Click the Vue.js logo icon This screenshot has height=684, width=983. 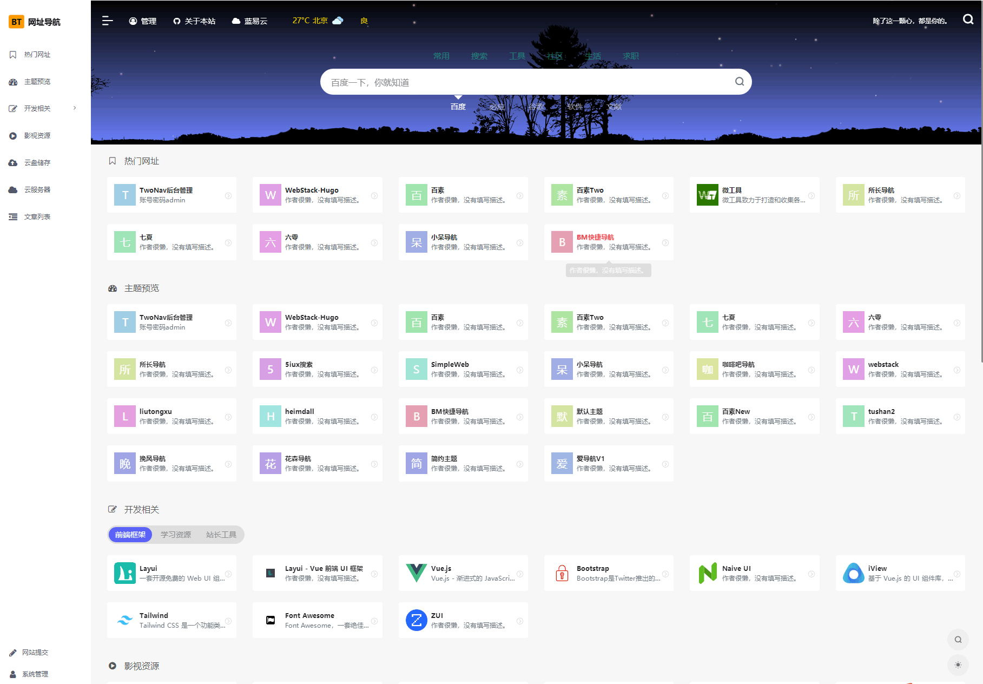(416, 573)
